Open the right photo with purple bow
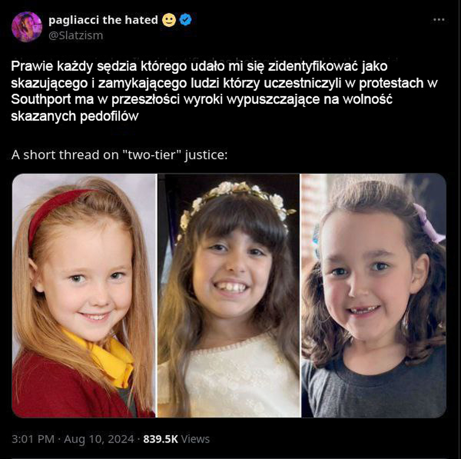461x459 pixels. 374,296
